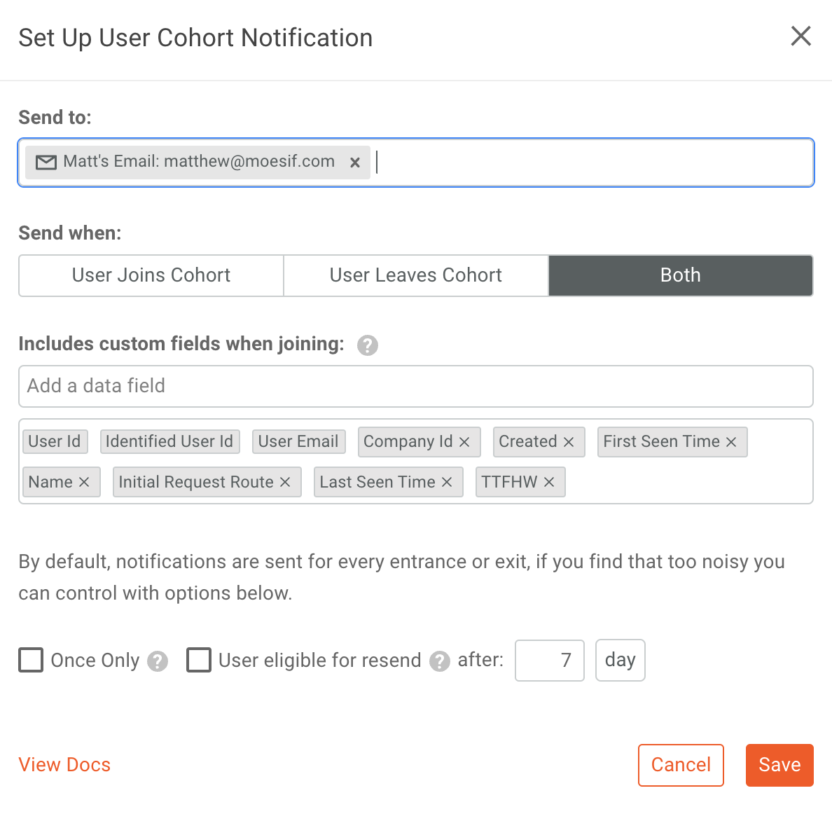Click the help icon next to Once Only
The image size is (832, 814).
158,661
